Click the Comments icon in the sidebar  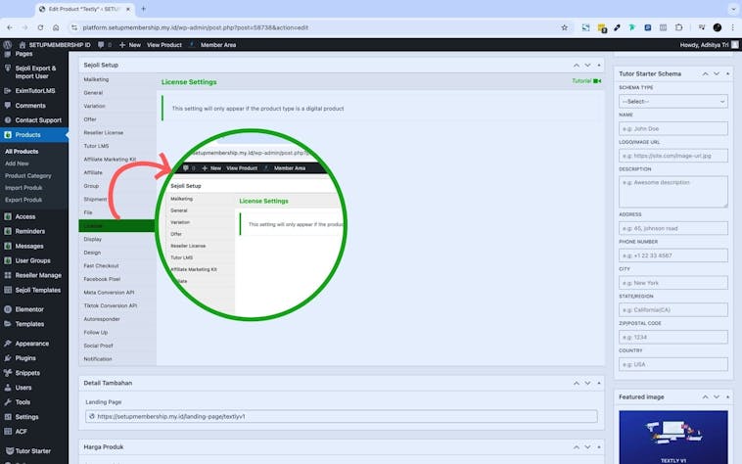pyautogui.click(x=8, y=105)
